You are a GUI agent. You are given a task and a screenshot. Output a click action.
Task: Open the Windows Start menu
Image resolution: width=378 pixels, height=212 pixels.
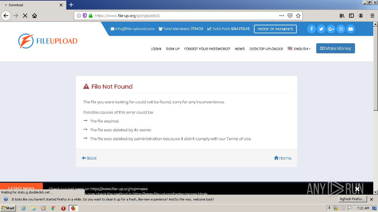[x=8, y=208]
